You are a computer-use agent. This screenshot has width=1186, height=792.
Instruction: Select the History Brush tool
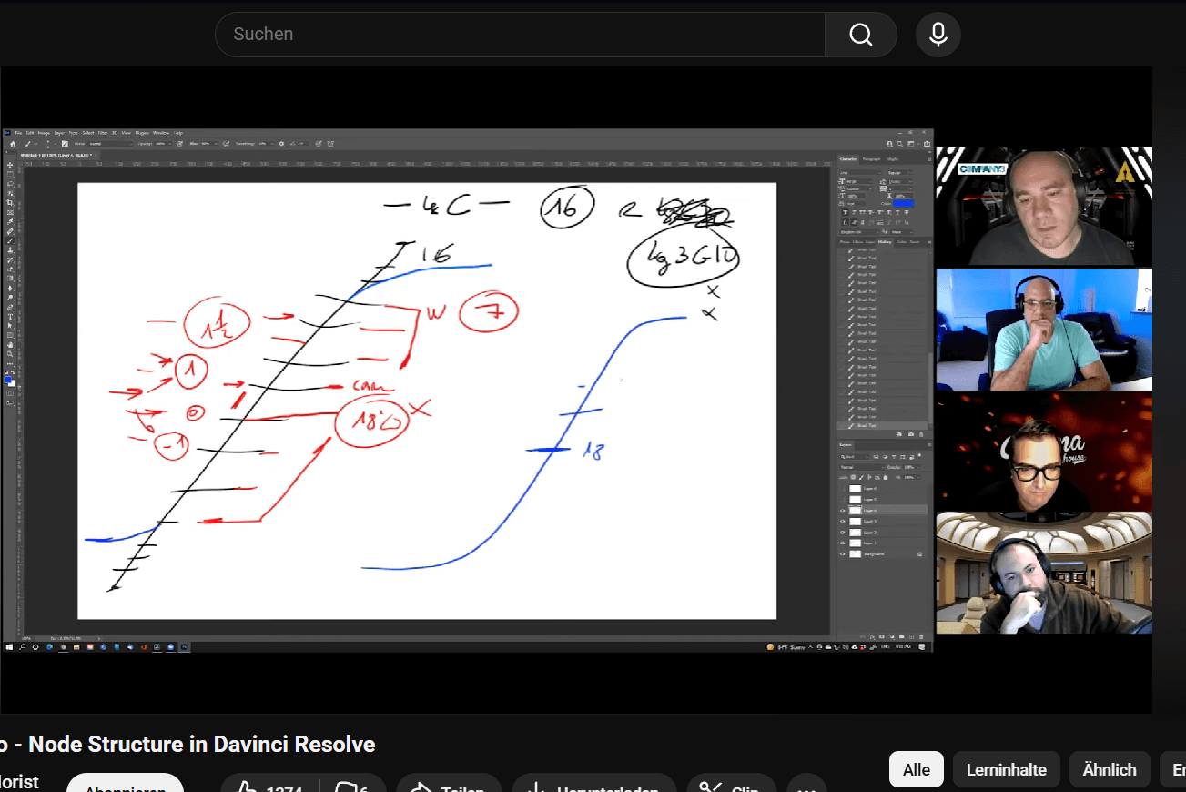click(x=10, y=259)
